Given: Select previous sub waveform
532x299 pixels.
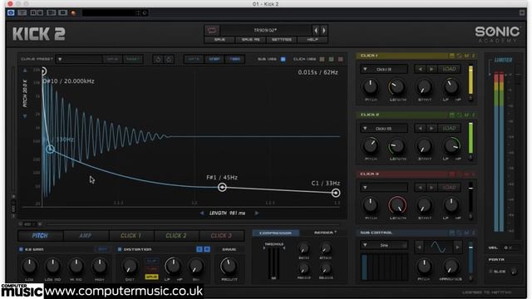Looking at the screenshot, I should coord(419,248).
